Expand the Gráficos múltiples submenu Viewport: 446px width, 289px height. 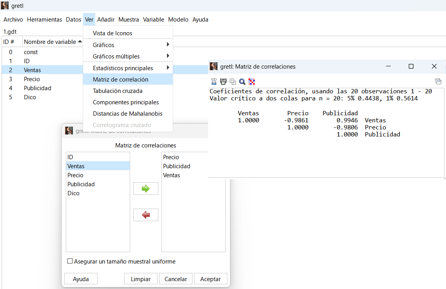[x=128, y=56]
